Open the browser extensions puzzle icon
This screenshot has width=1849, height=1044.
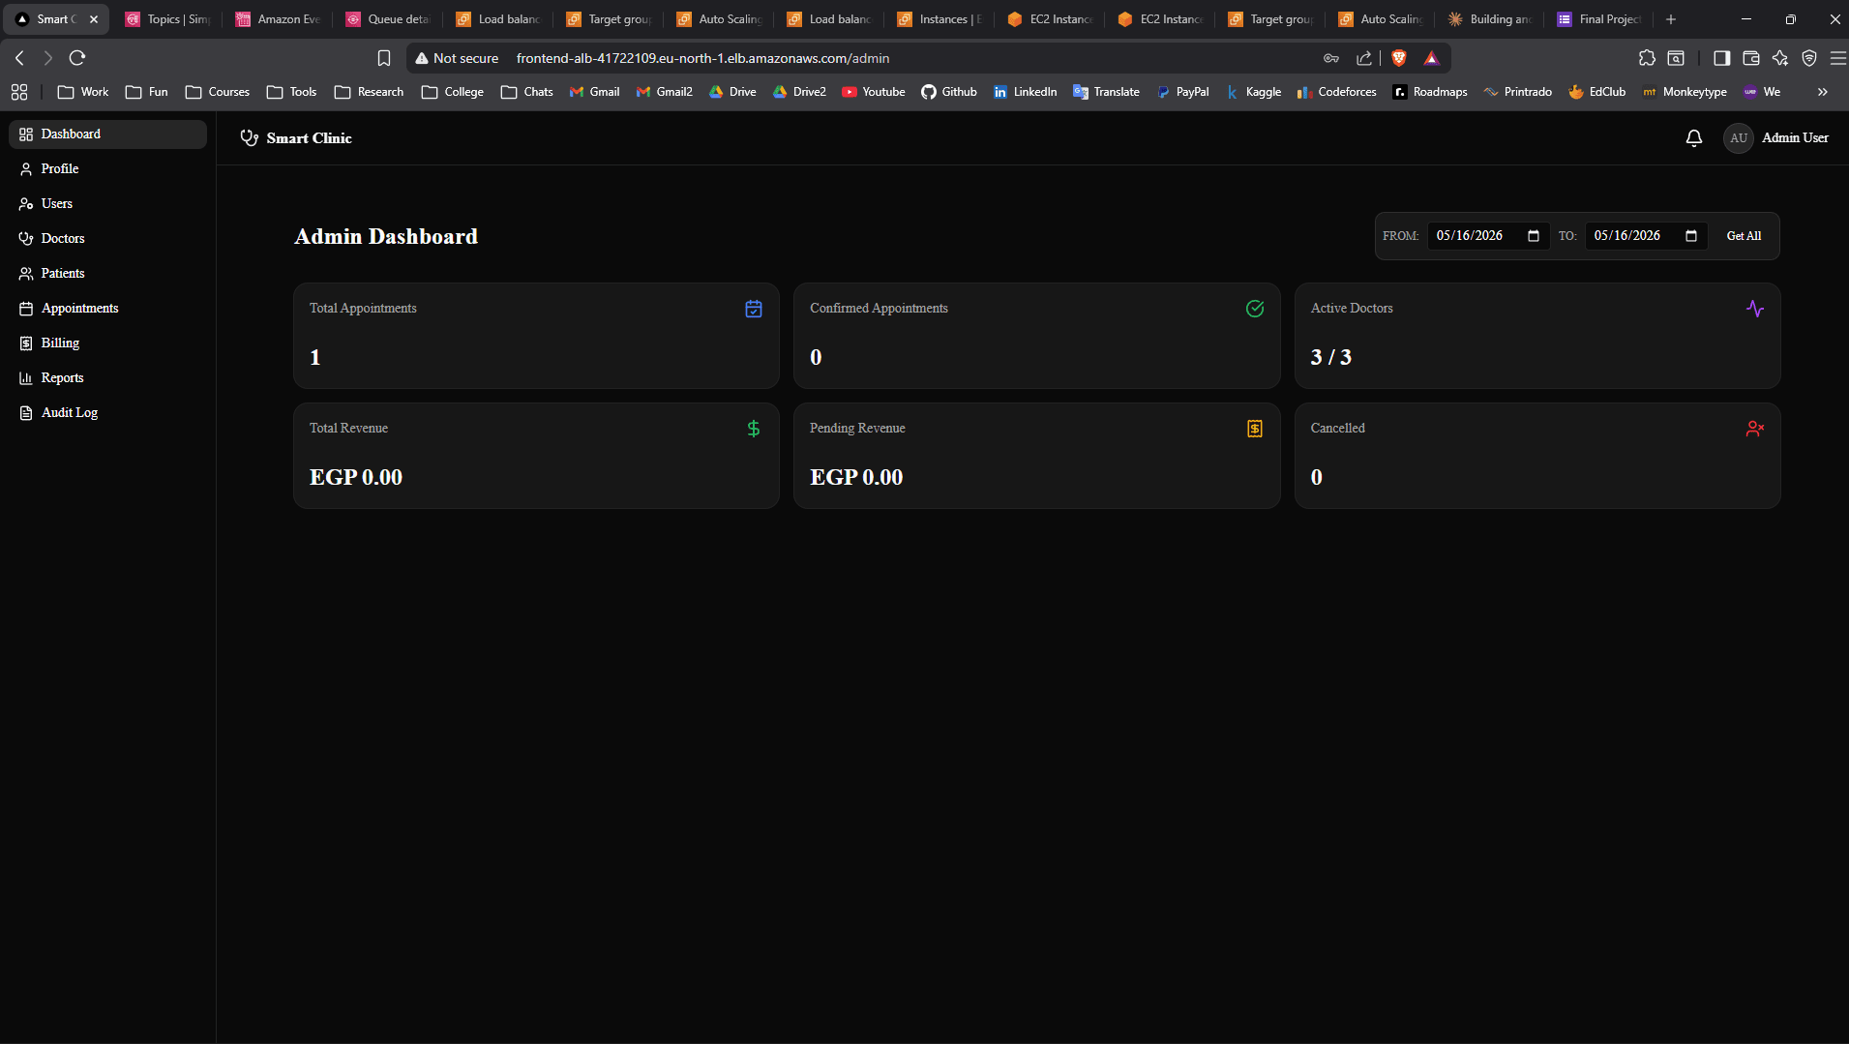tap(1647, 58)
